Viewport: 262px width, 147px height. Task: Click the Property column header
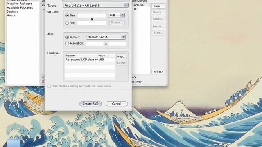(81, 56)
